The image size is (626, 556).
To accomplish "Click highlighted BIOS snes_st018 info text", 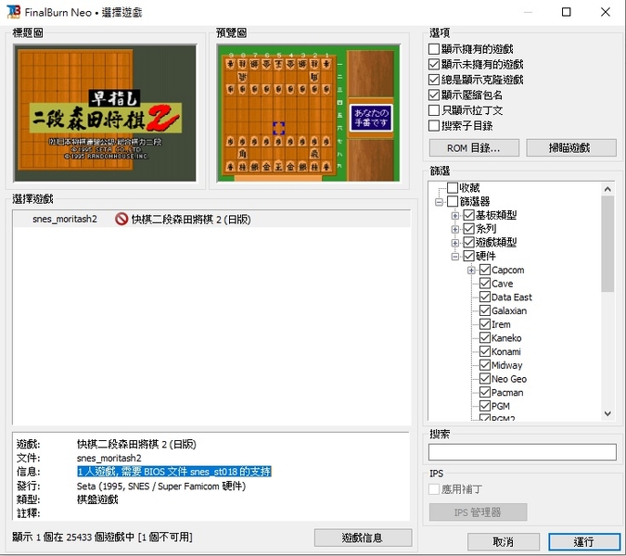I will click(174, 472).
